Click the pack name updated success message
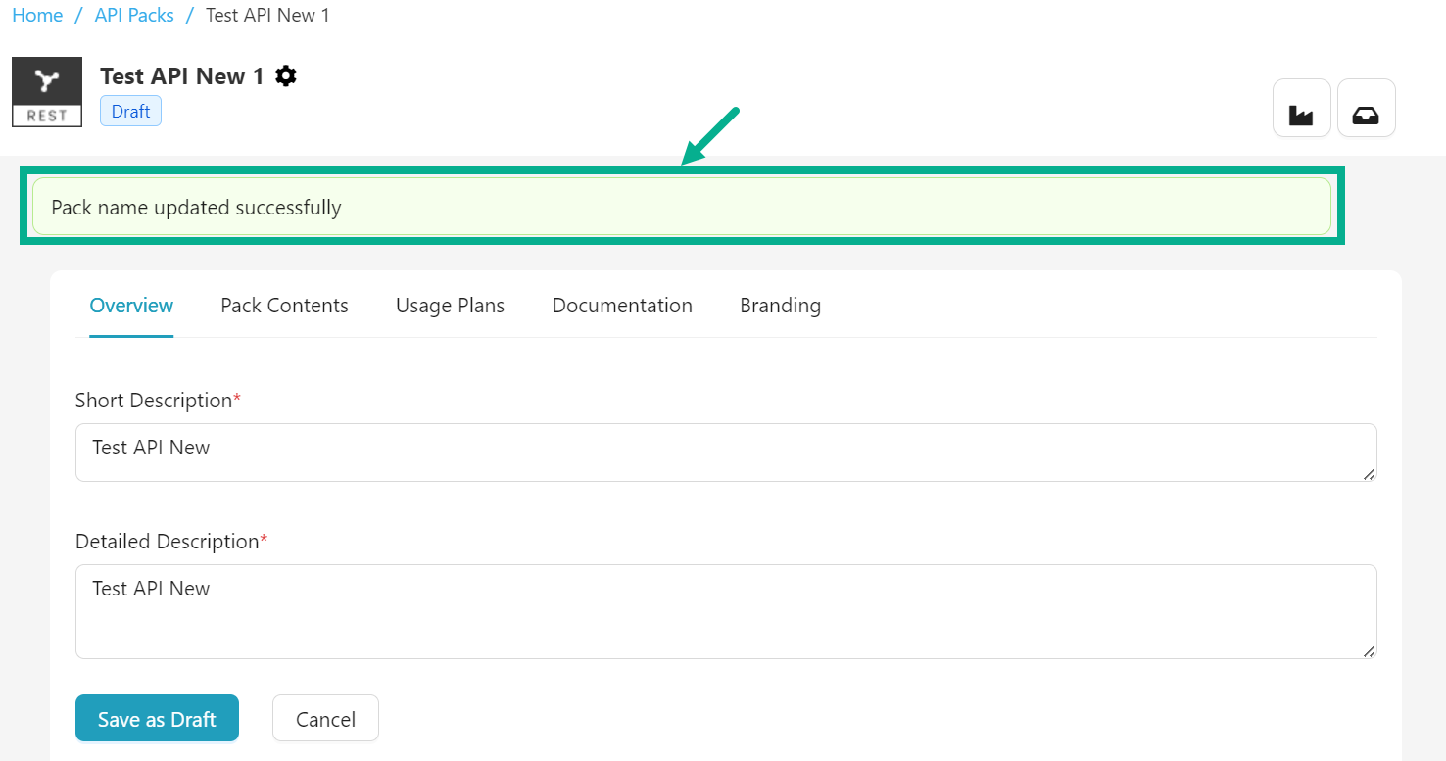 coord(681,207)
